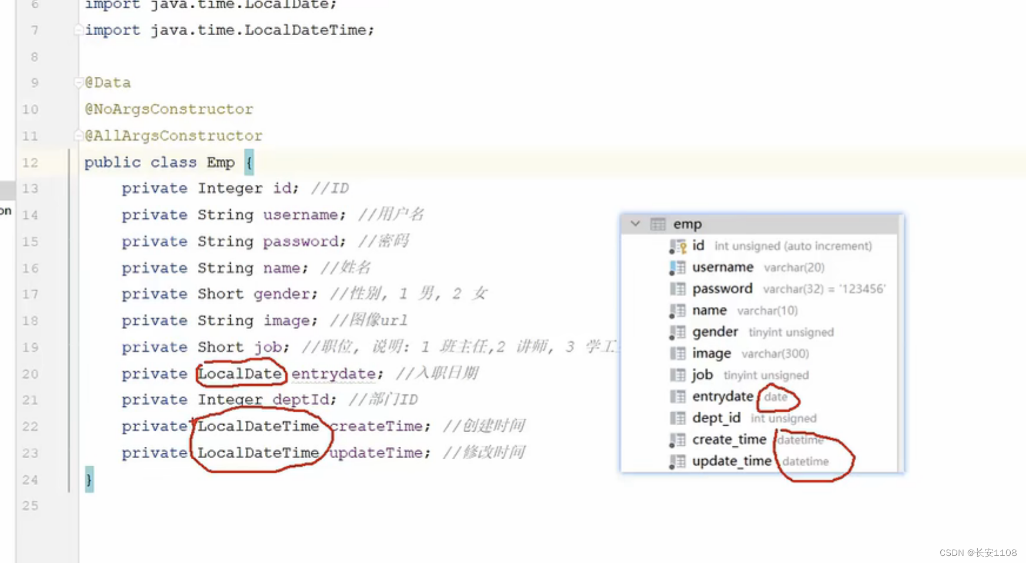Screen dimensions: 1026x563
Task: Click LocalDateTime type of createTime field
Action: click(x=258, y=426)
